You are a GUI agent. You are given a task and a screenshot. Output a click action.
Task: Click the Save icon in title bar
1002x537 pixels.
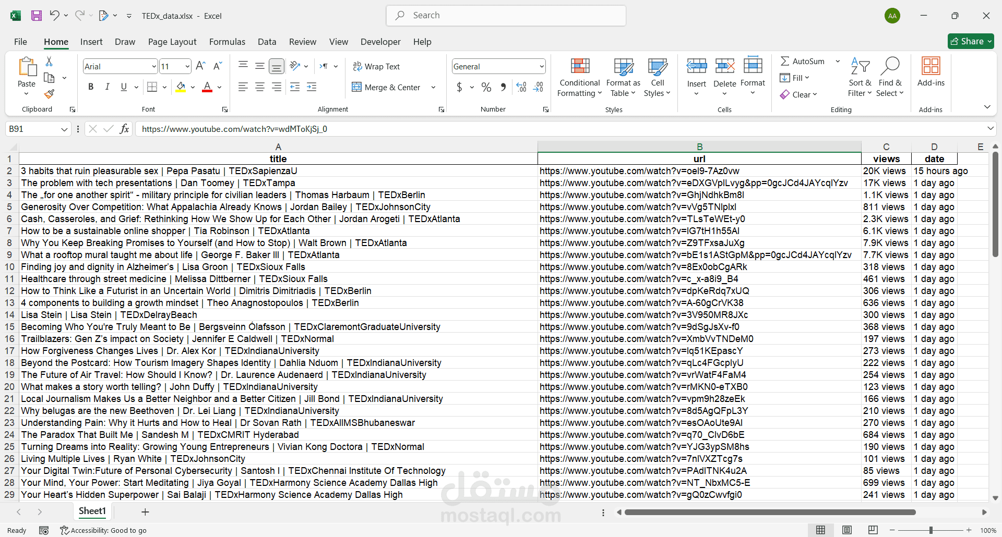click(37, 16)
